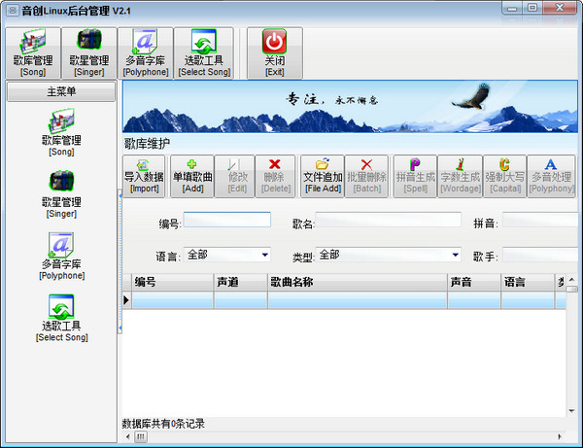
Task: Click the horizontal scrollbar left arrow
Action: point(128,436)
